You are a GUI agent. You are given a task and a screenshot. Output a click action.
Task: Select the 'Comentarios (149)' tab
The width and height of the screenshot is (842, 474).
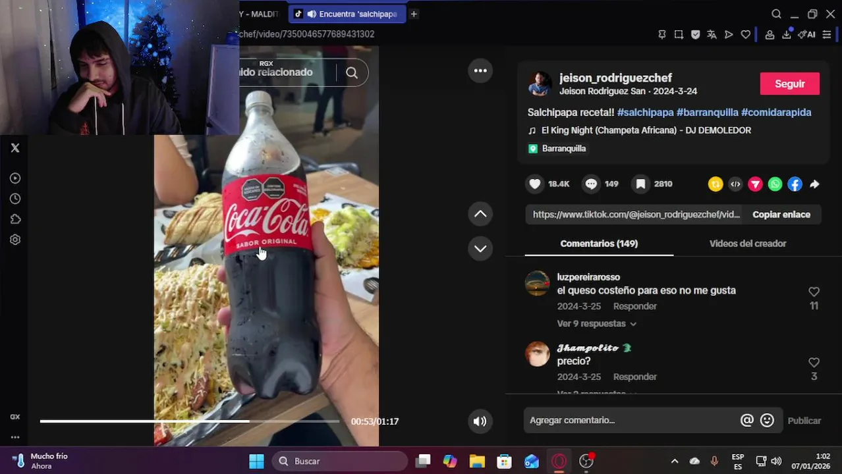[x=599, y=244]
